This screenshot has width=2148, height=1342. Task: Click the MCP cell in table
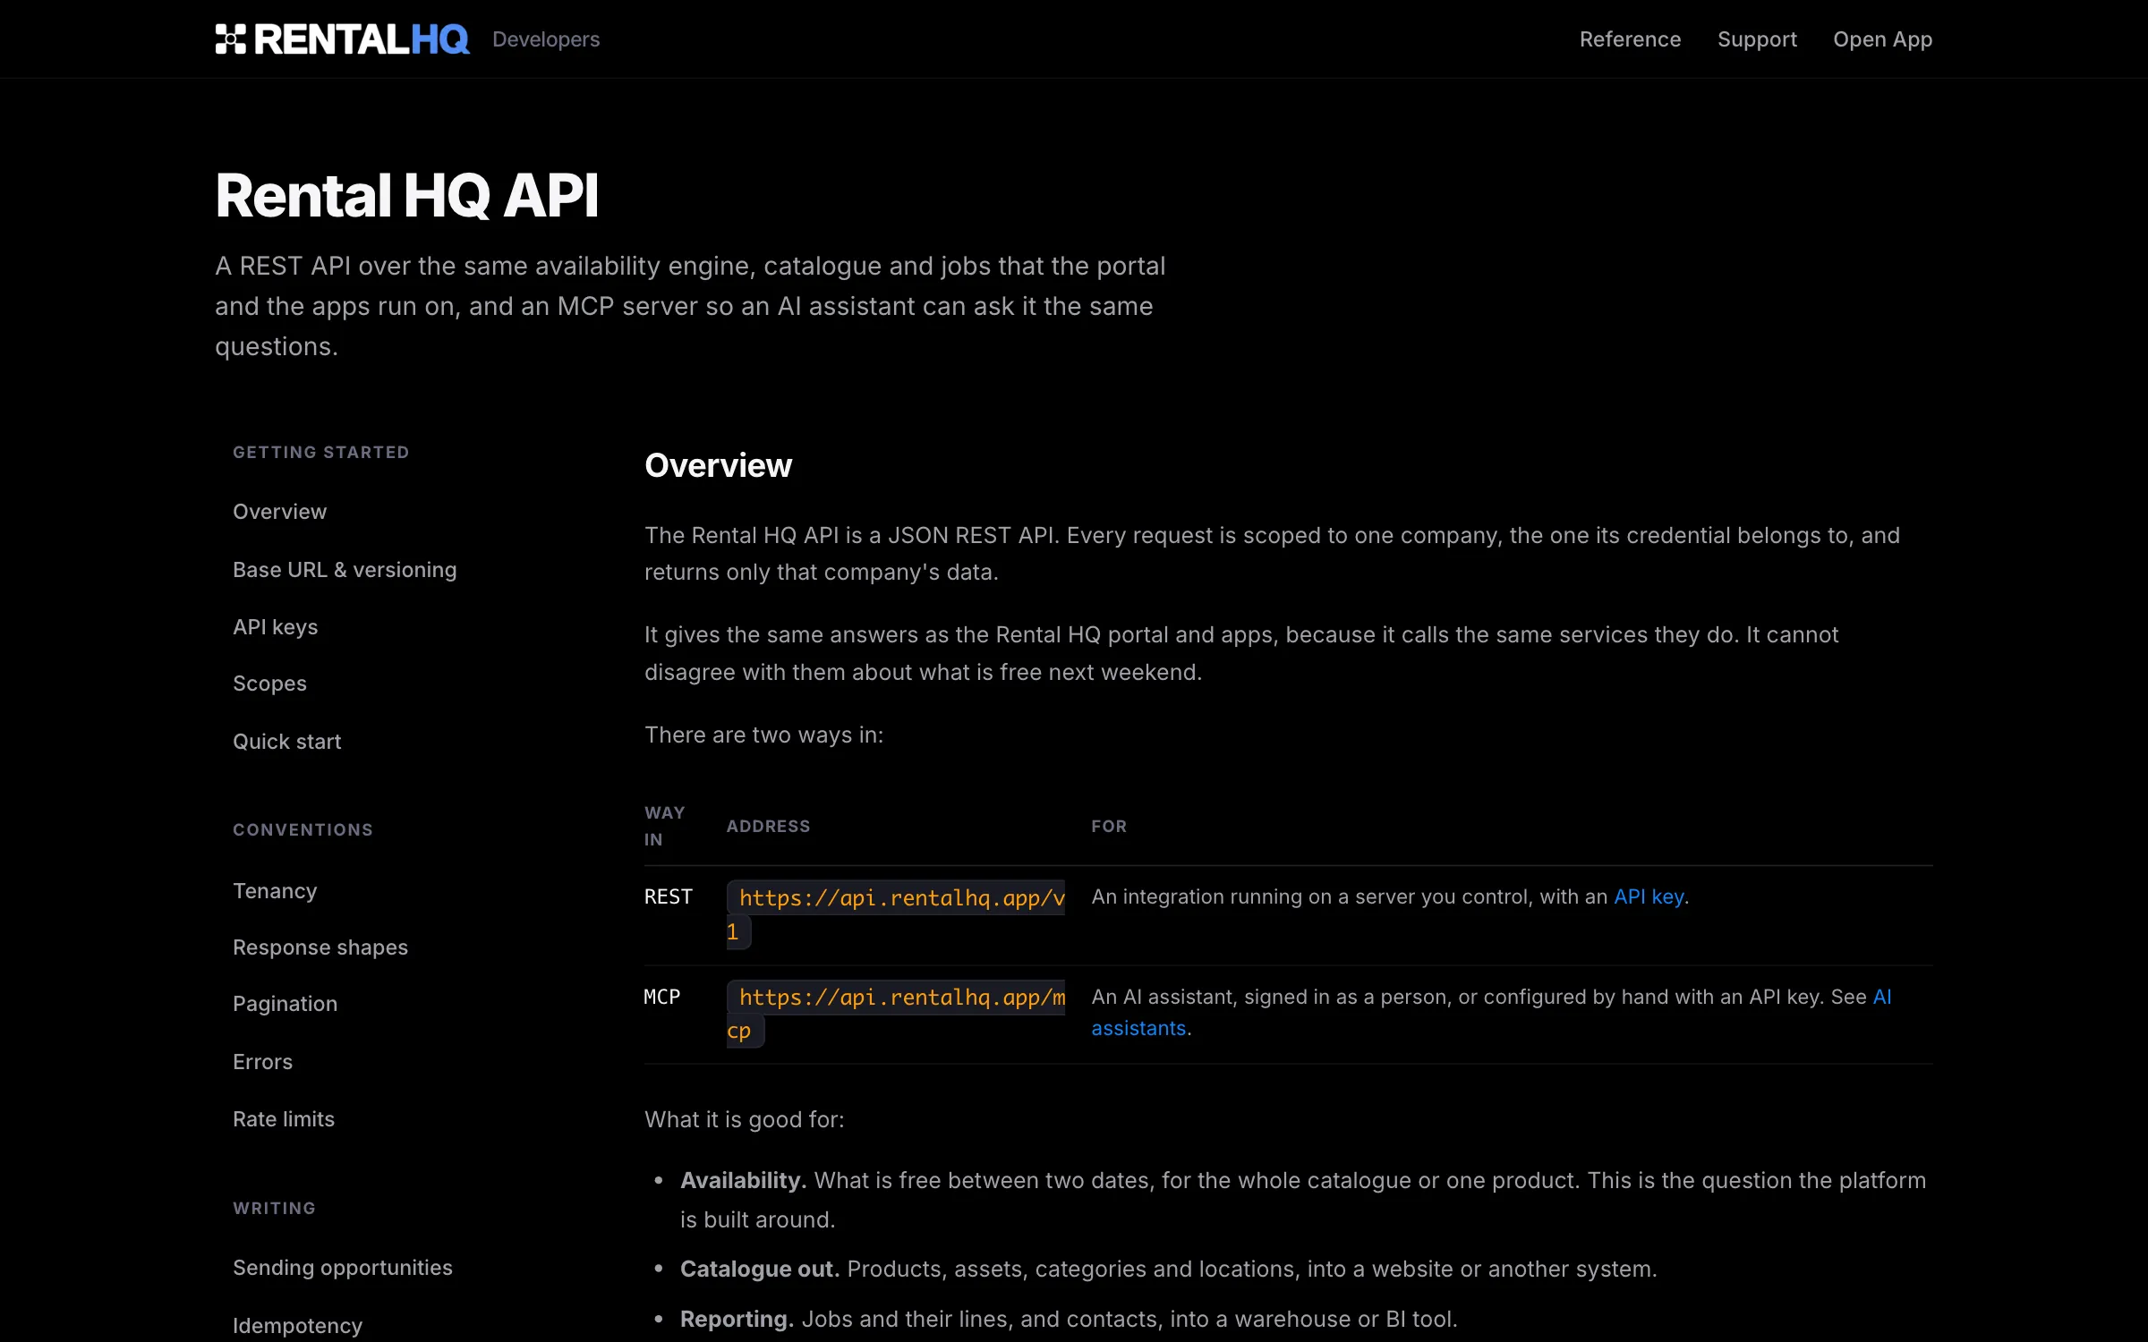click(x=662, y=997)
